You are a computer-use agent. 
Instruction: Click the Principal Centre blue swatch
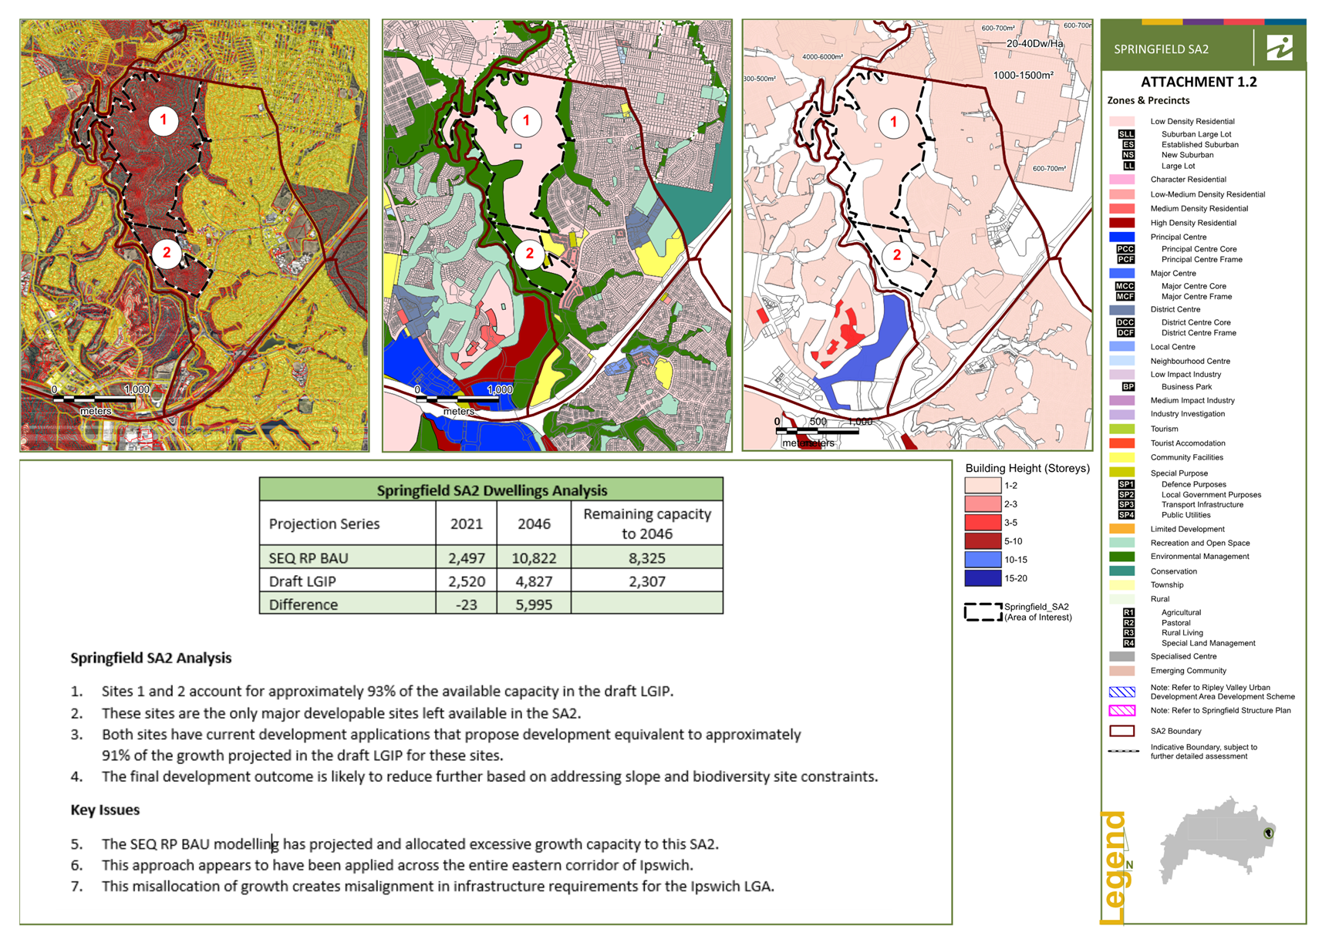tap(1122, 237)
